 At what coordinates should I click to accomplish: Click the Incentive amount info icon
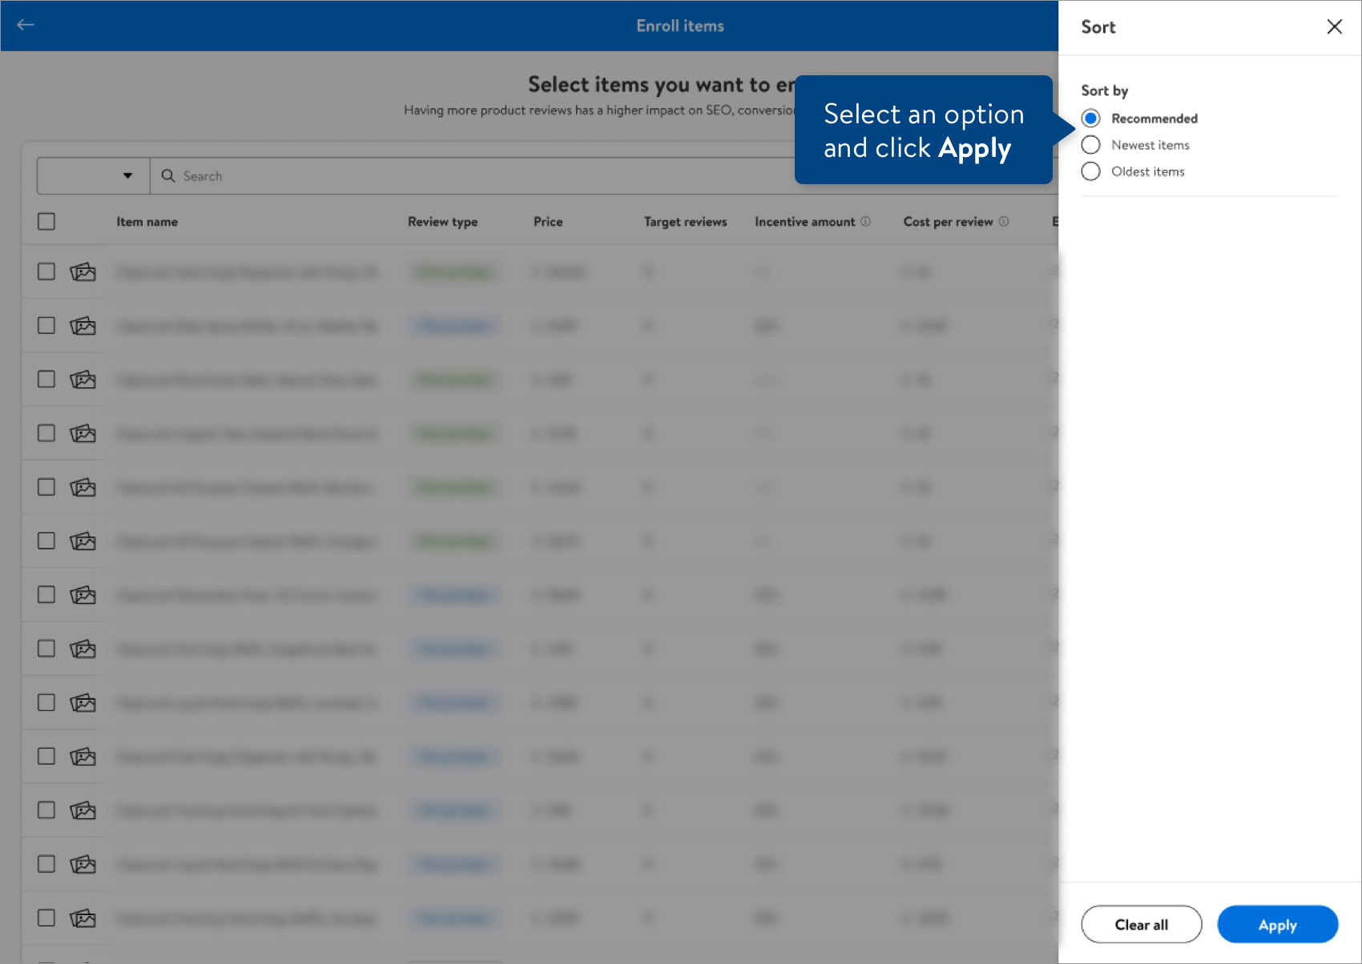865,222
